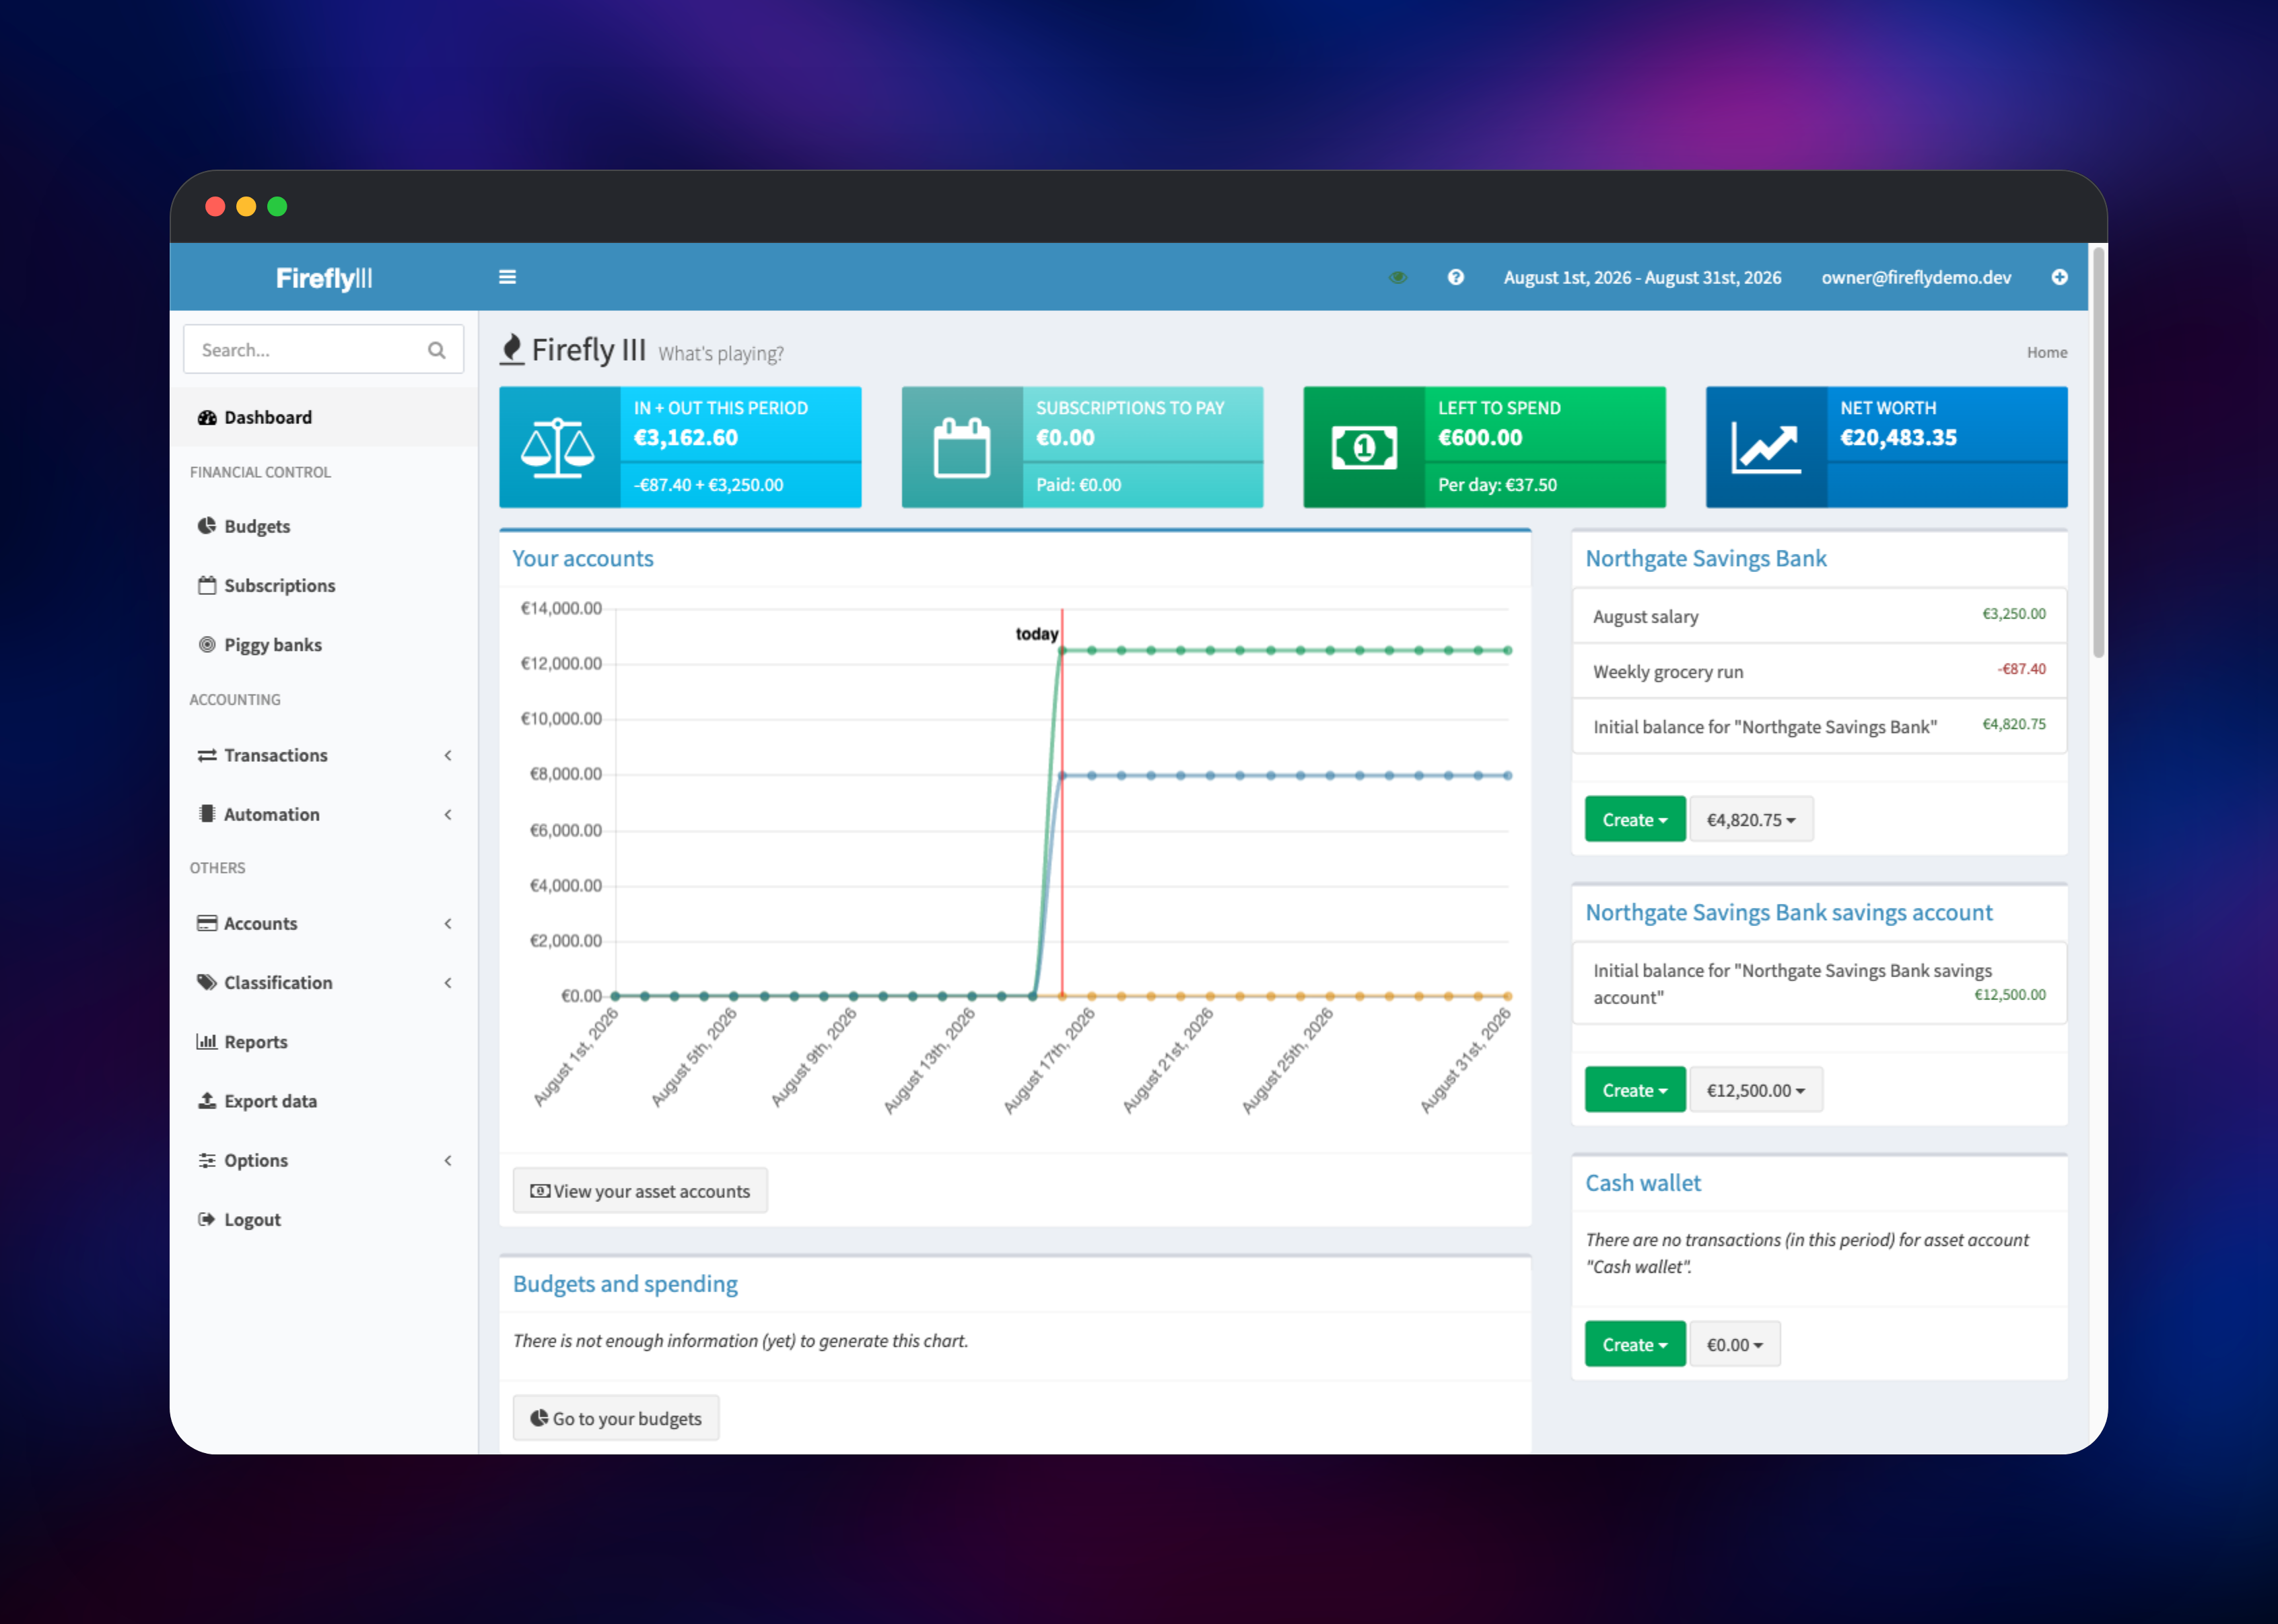Click View your asset accounts button
Viewport: 2278px width, 1624px height.
pyautogui.click(x=640, y=1190)
